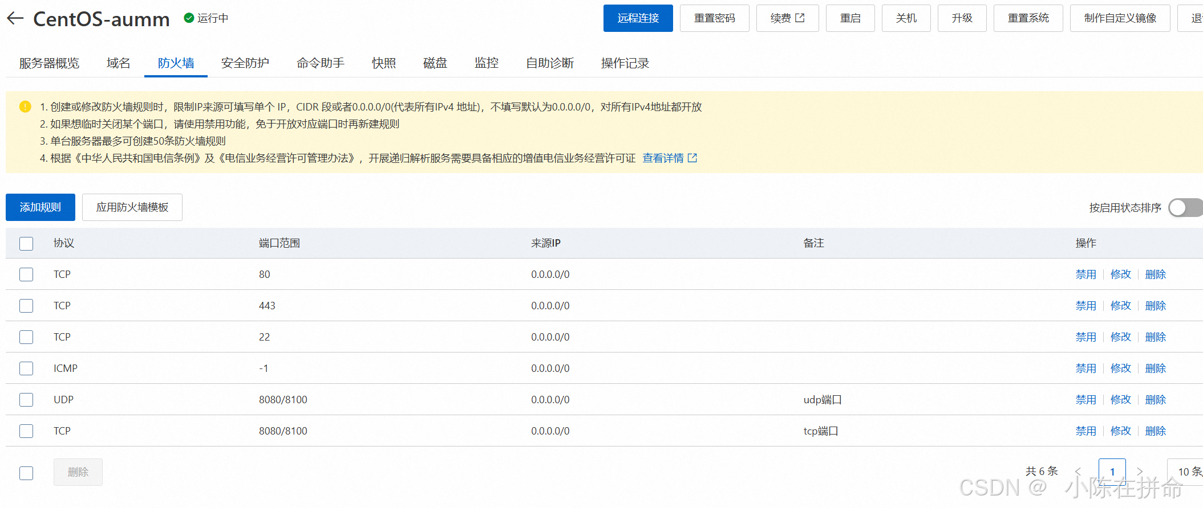Image resolution: width=1203 pixels, height=508 pixels.
Task: Disable the TCP port 22 rule
Action: click(1085, 337)
